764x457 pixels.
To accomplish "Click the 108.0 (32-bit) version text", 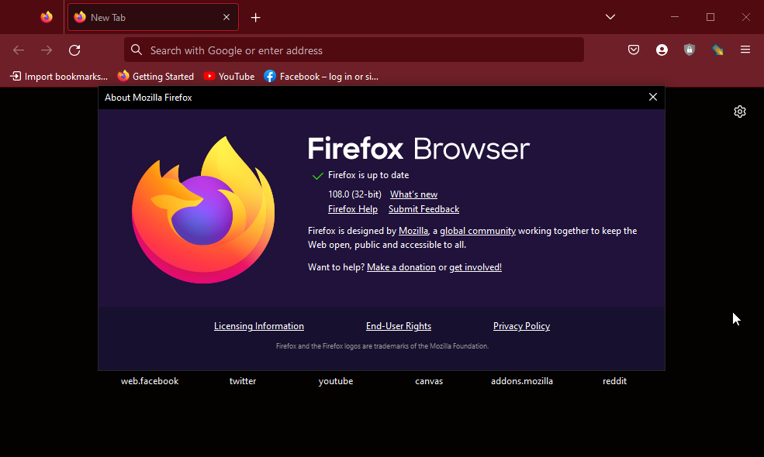I will pyautogui.click(x=354, y=194).
